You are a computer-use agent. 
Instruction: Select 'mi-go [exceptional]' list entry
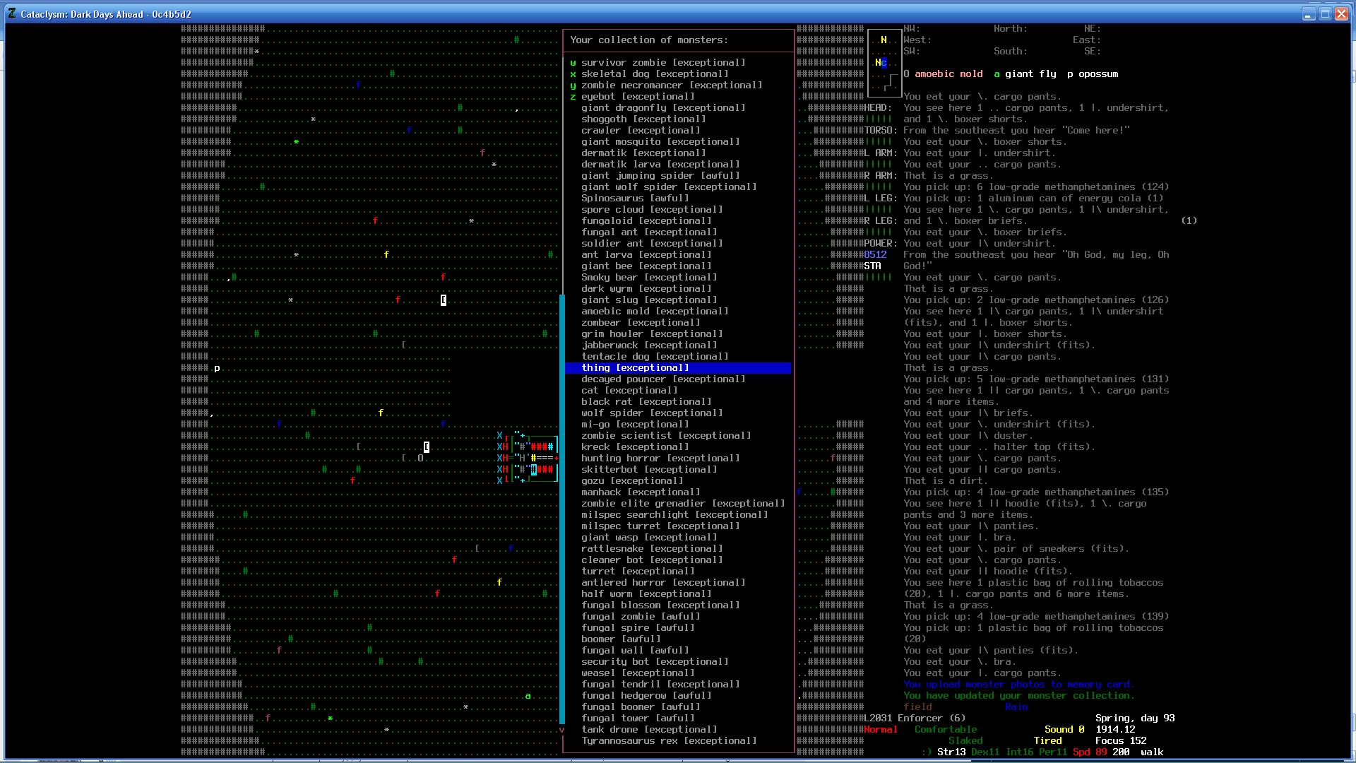(x=635, y=425)
